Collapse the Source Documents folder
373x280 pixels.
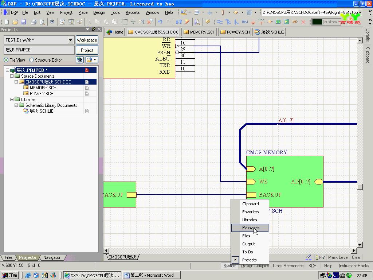point(12,76)
